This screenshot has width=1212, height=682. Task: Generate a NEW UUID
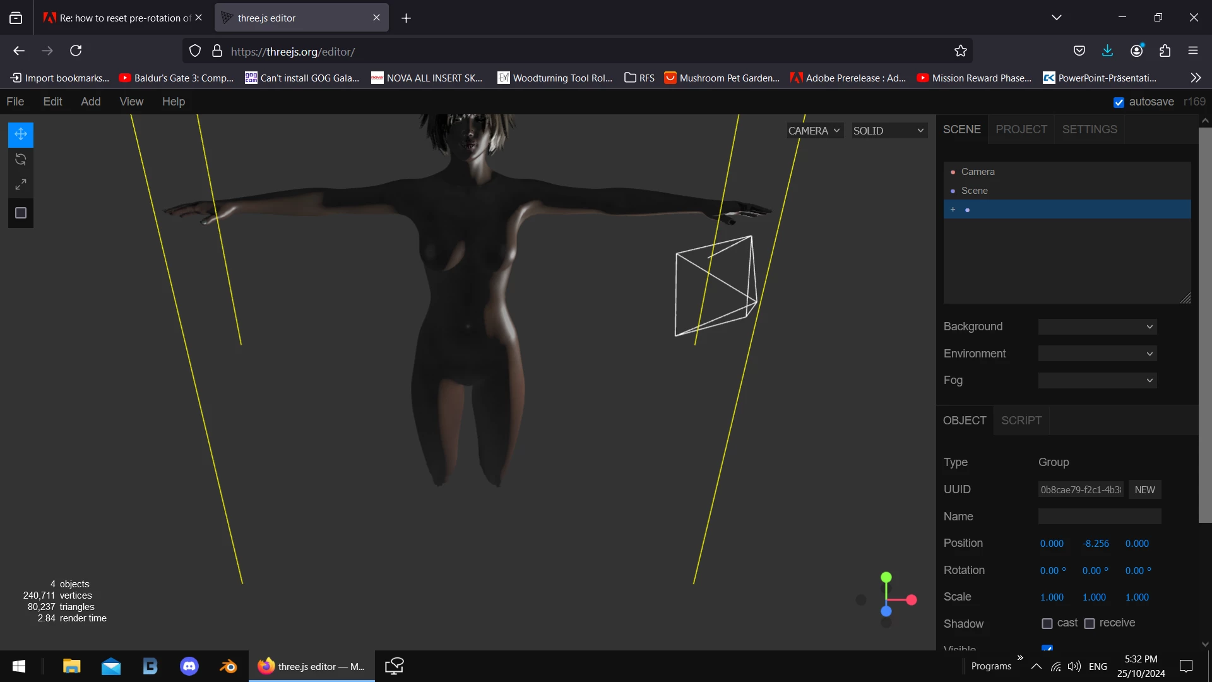(1144, 490)
